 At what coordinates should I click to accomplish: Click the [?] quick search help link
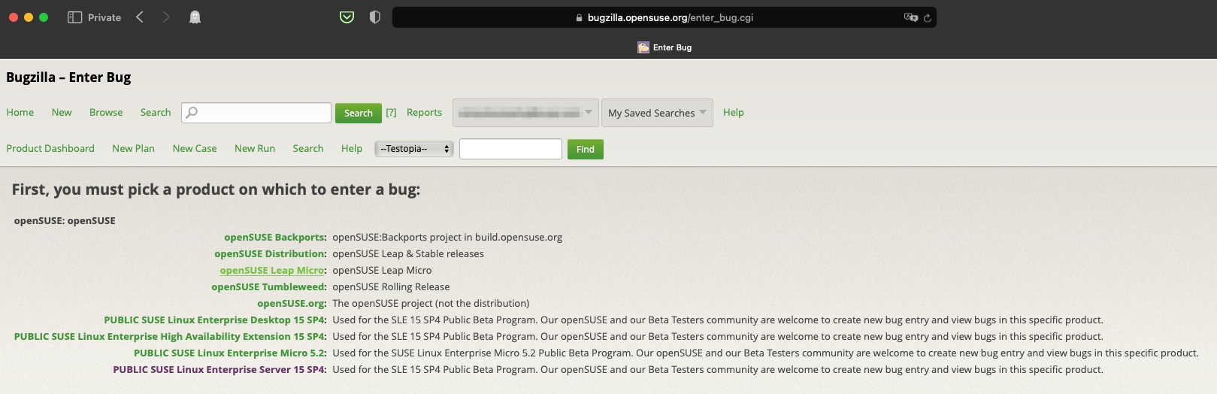point(391,112)
